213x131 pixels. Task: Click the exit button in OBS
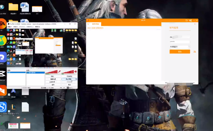[x=69, y=85]
